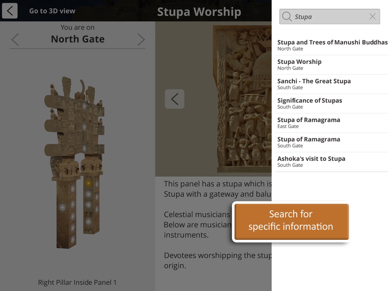
Task: Focus the search field containing Stupa
Action: 329,17
